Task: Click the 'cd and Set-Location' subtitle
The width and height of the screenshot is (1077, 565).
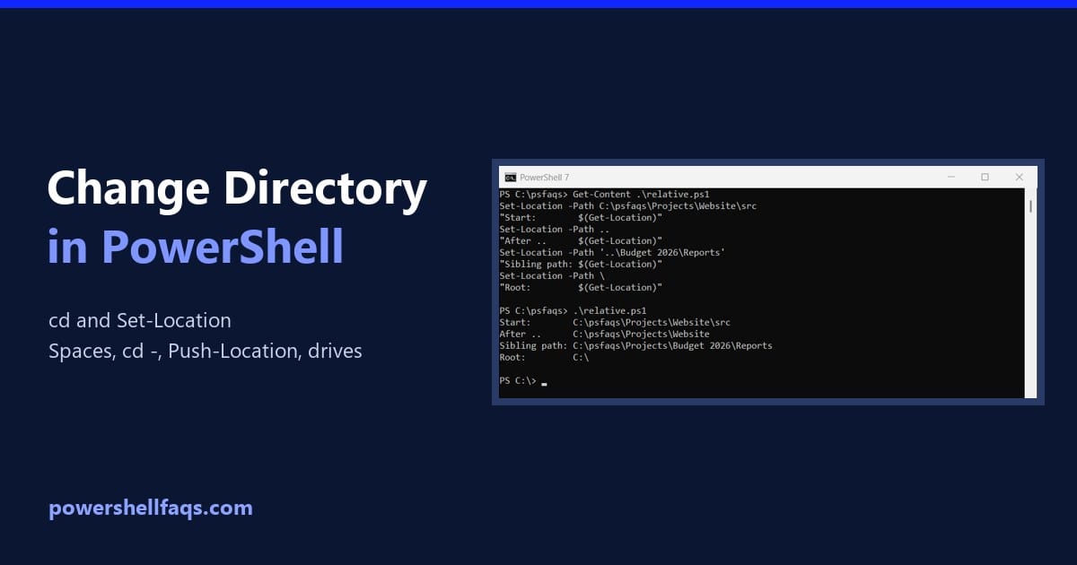Action: [x=140, y=320]
